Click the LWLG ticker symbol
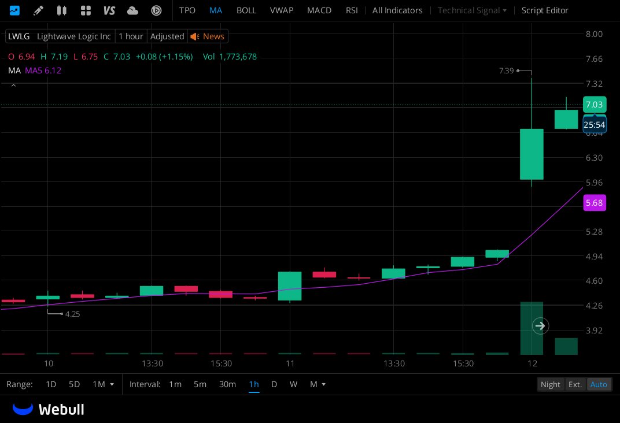The height and width of the screenshot is (423, 620). tap(19, 36)
